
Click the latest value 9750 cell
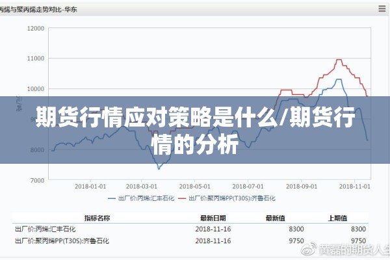296,241
